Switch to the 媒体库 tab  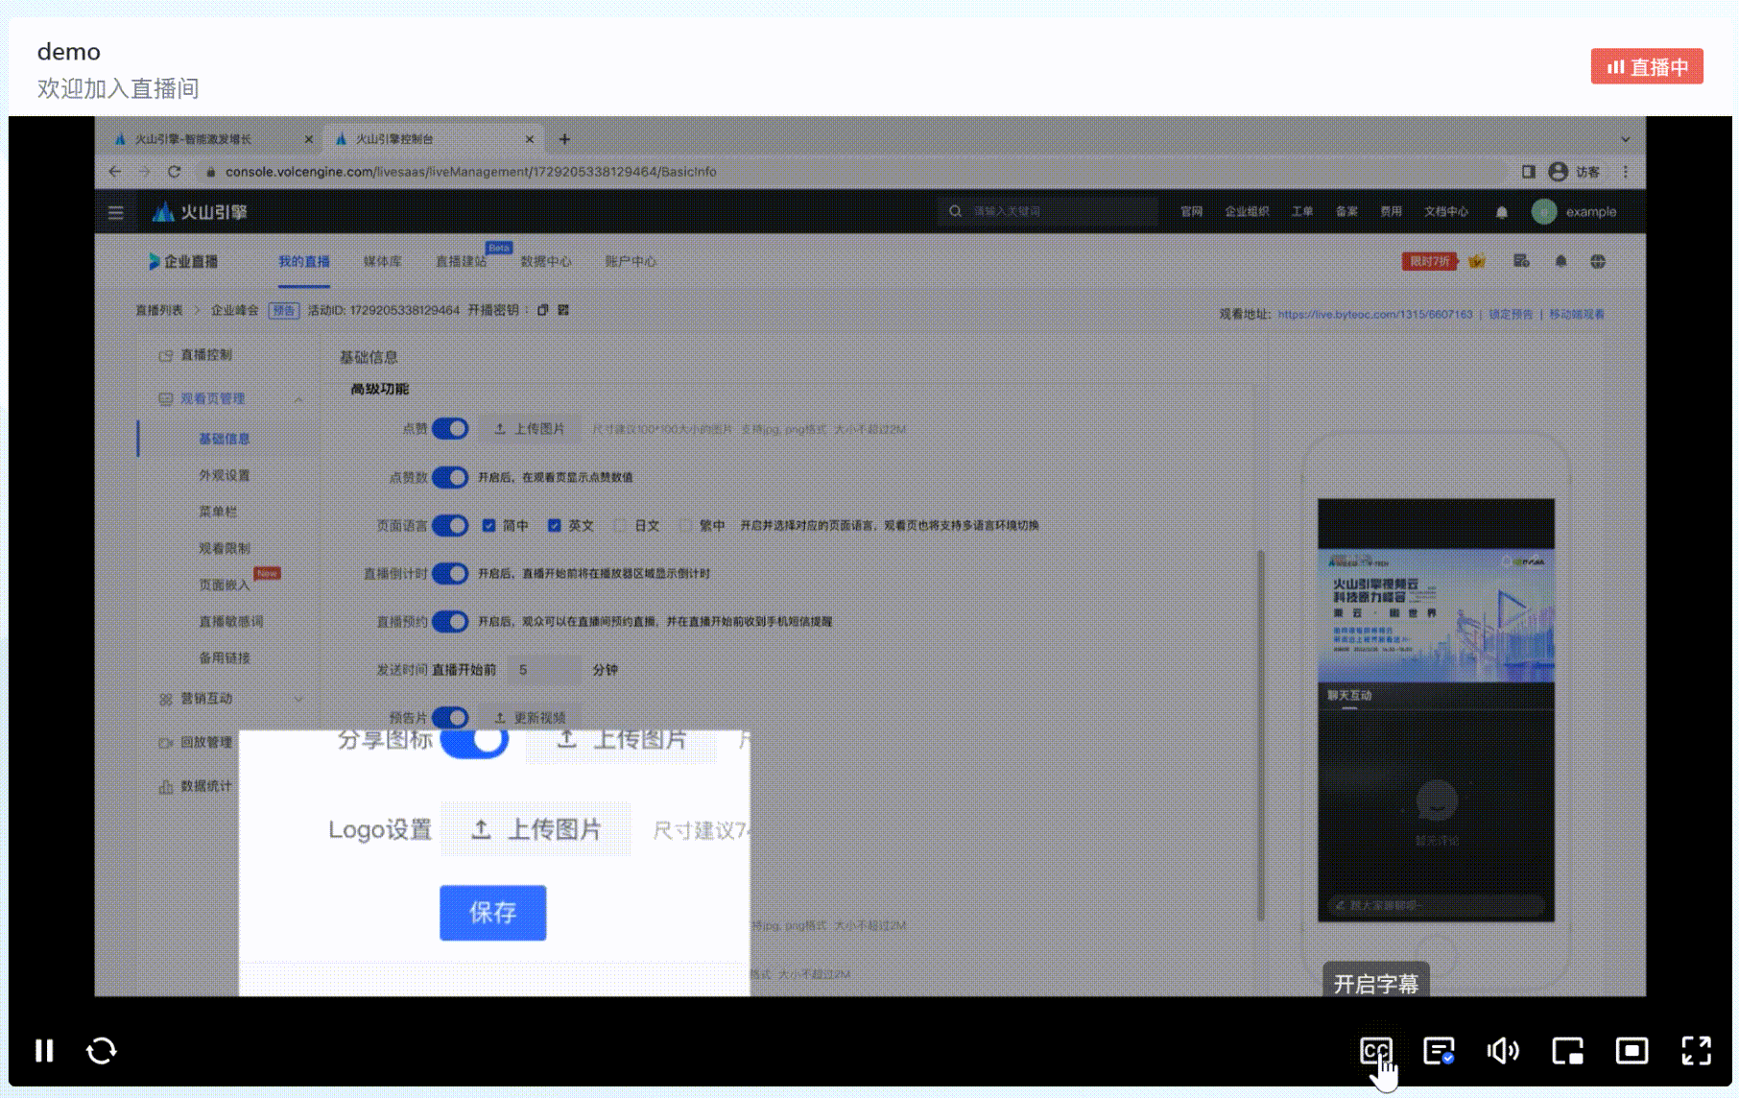tap(382, 261)
